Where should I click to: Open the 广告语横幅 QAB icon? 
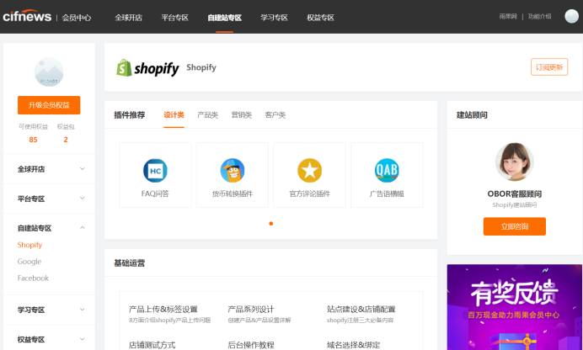(387, 170)
